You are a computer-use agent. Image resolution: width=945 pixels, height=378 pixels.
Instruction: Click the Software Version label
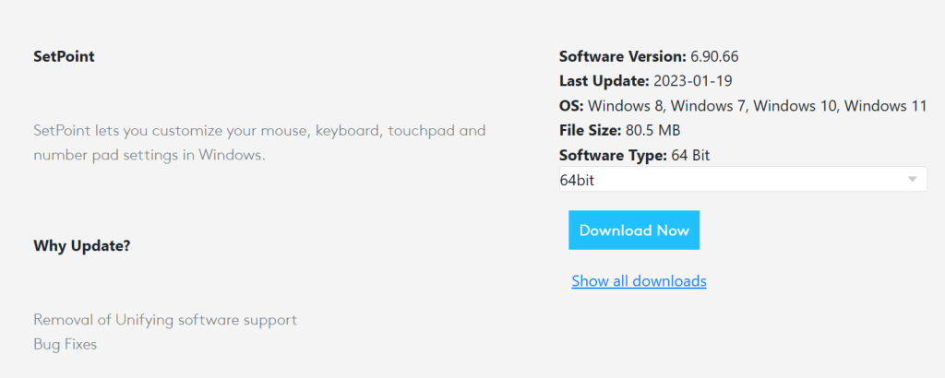pos(622,56)
